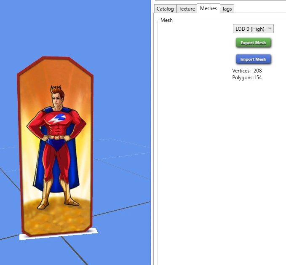Switch to the Catalog tab

pyautogui.click(x=165, y=9)
